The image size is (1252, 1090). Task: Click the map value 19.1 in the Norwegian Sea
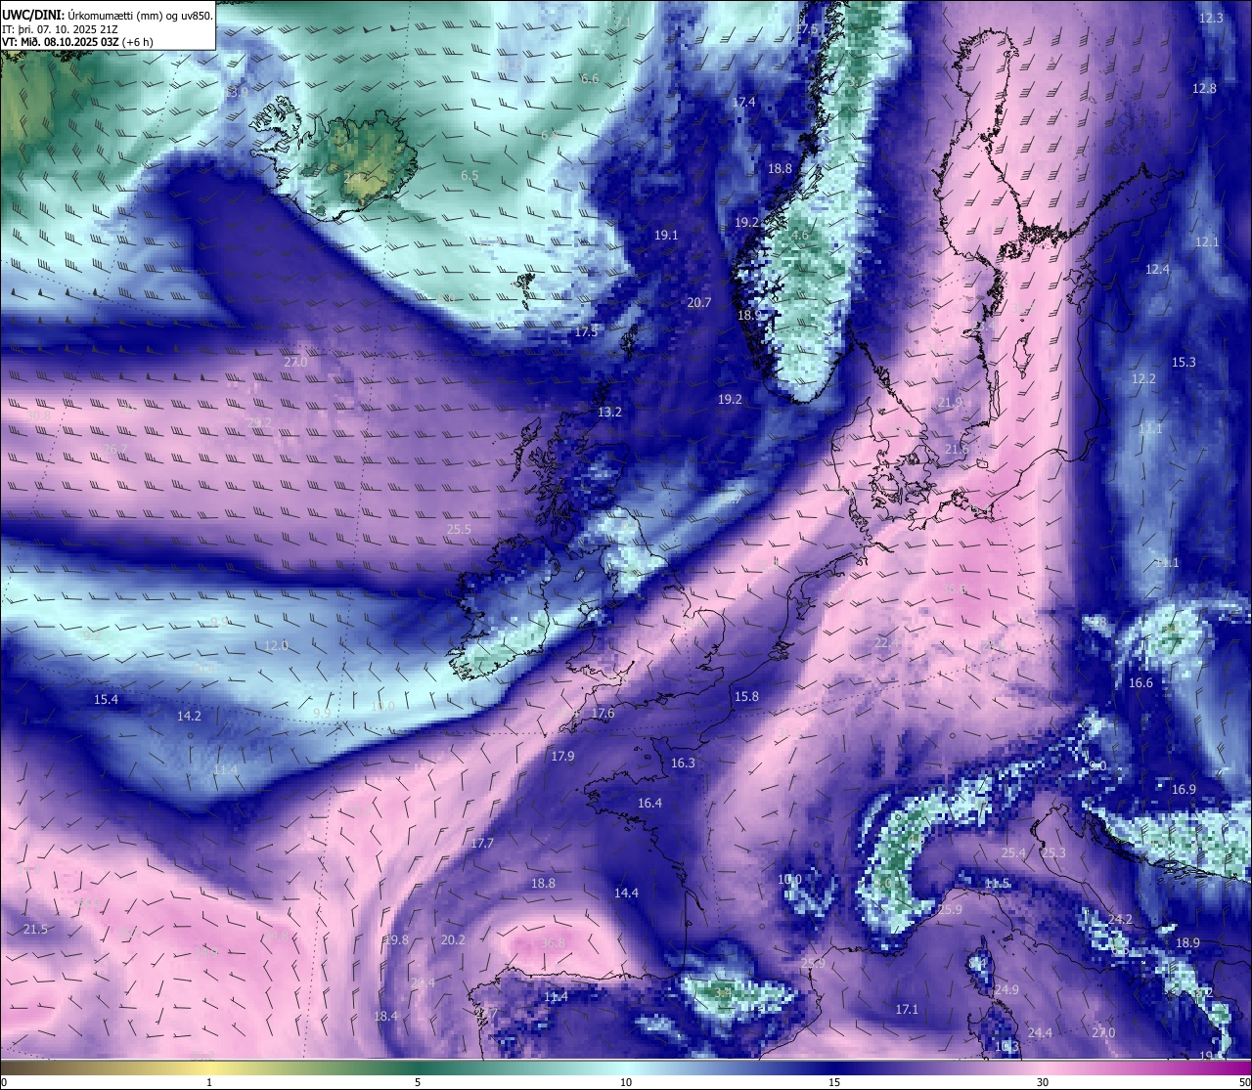pyautogui.click(x=666, y=236)
